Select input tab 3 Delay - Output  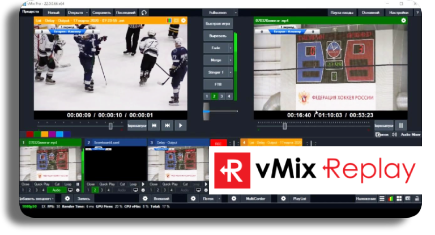[x=178, y=143]
